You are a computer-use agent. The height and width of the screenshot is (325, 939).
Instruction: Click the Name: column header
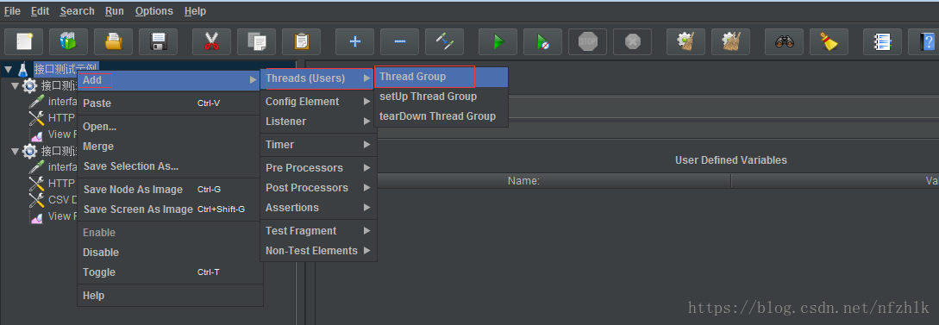[x=523, y=181]
